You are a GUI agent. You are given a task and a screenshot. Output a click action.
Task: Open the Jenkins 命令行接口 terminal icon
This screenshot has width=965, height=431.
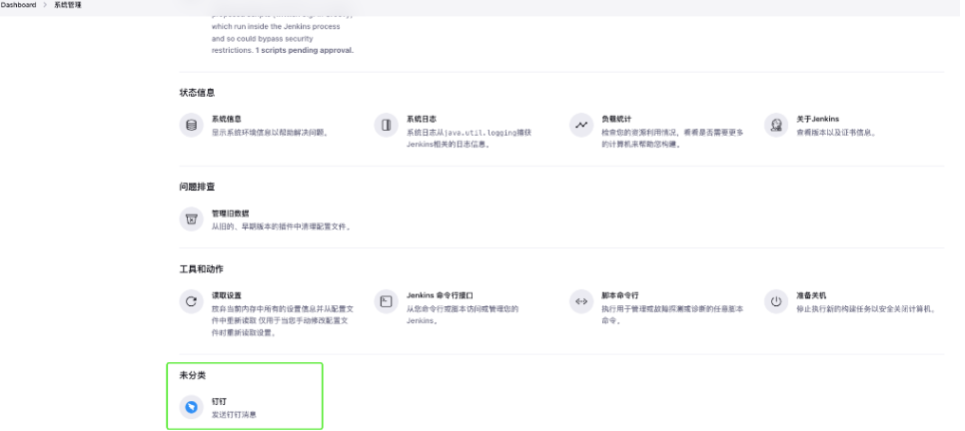(x=386, y=302)
